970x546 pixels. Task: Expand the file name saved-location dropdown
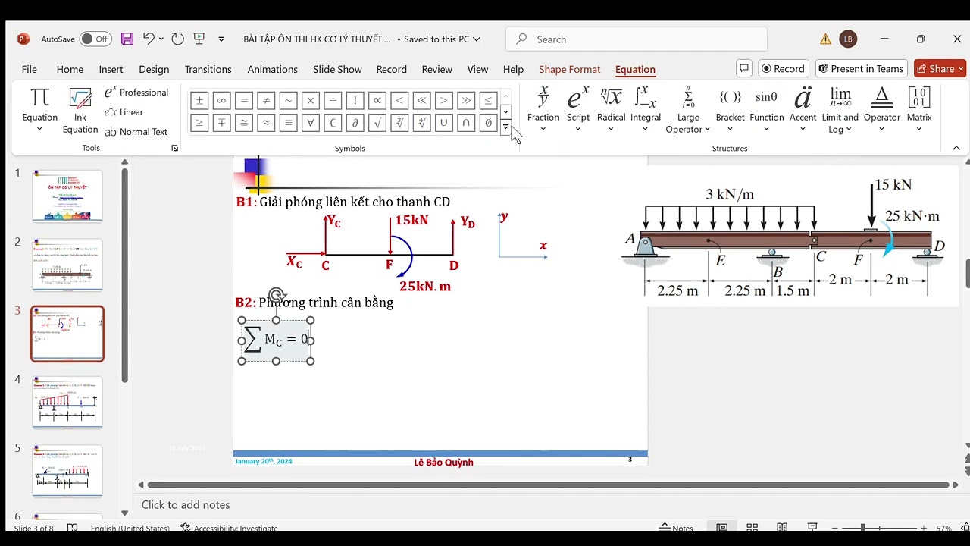tap(475, 39)
